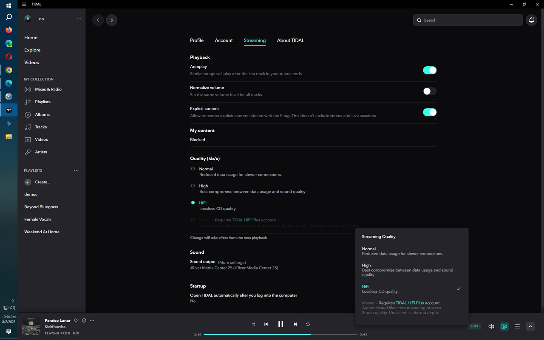This screenshot has width=544, height=340.
Task: Choose HiFi in Streaming Quality popup
Action: [x=412, y=289]
